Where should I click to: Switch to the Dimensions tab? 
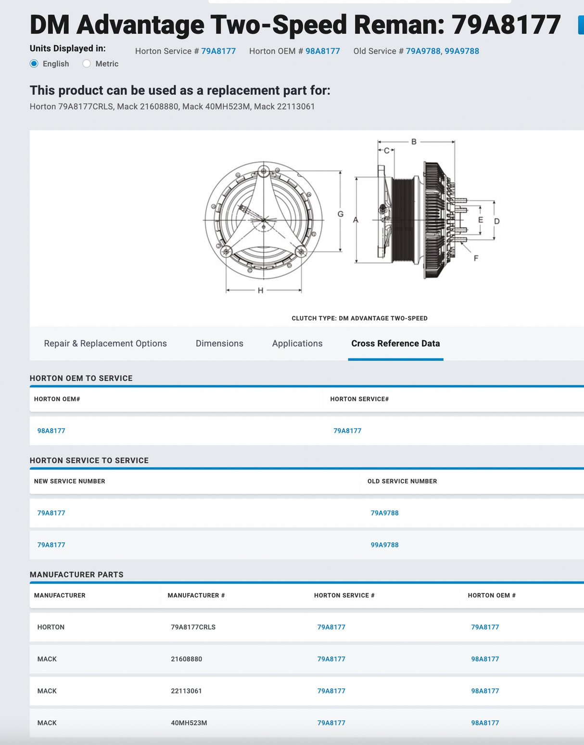coord(219,344)
